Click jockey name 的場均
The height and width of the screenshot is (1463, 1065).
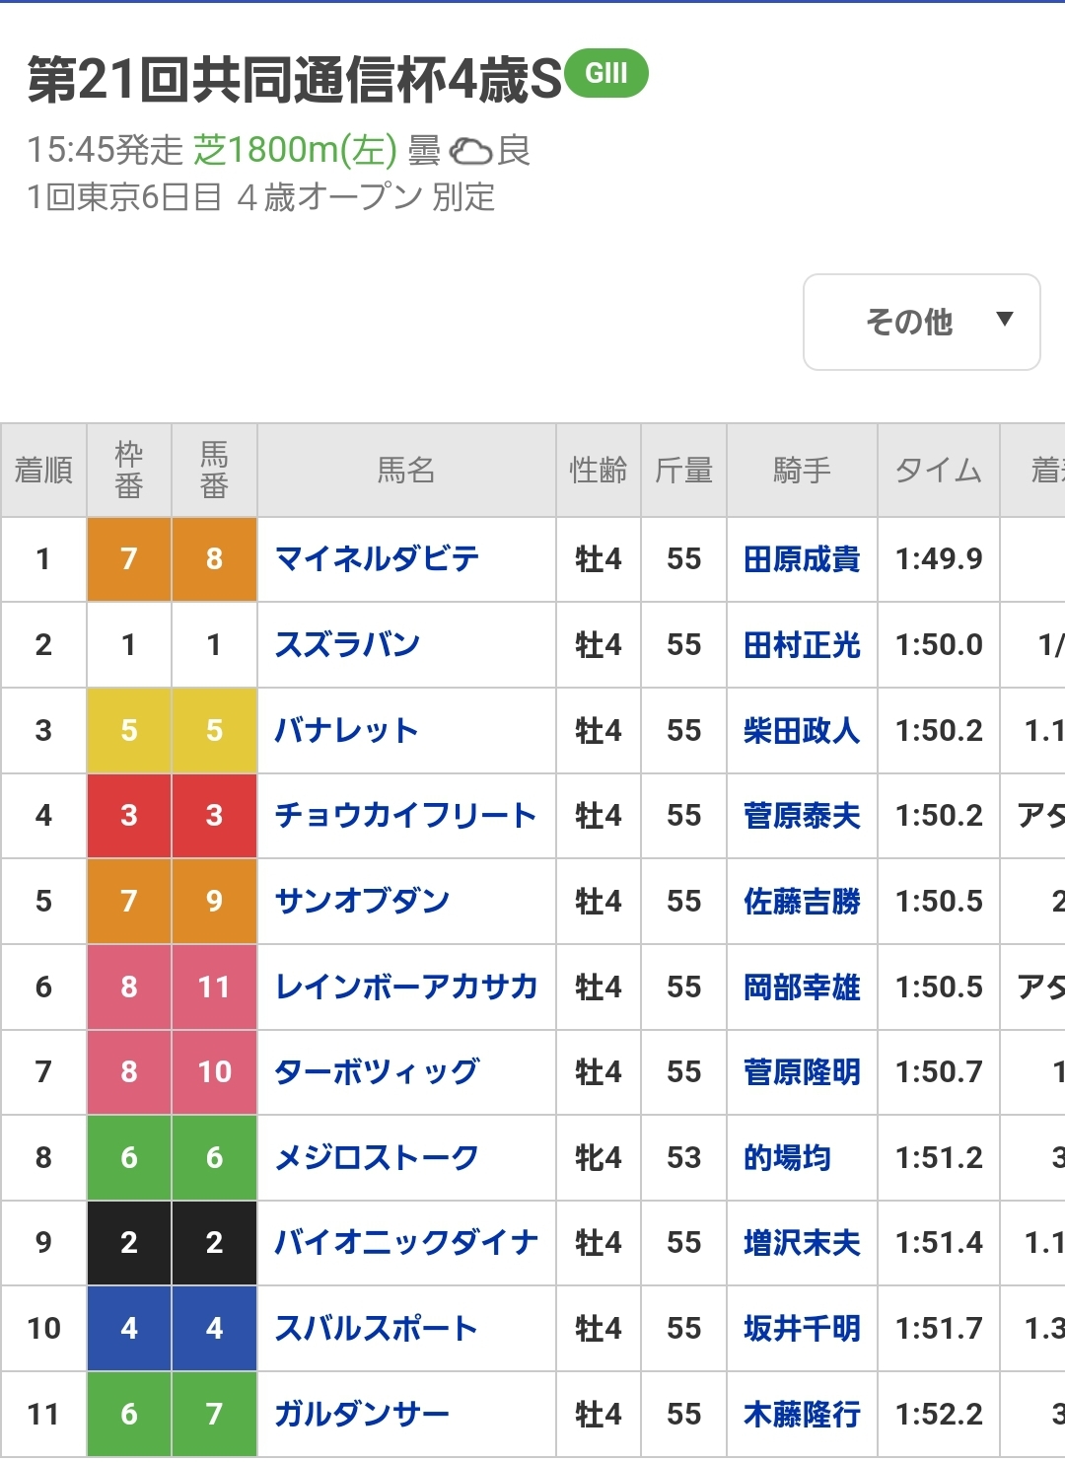coord(787,1158)
